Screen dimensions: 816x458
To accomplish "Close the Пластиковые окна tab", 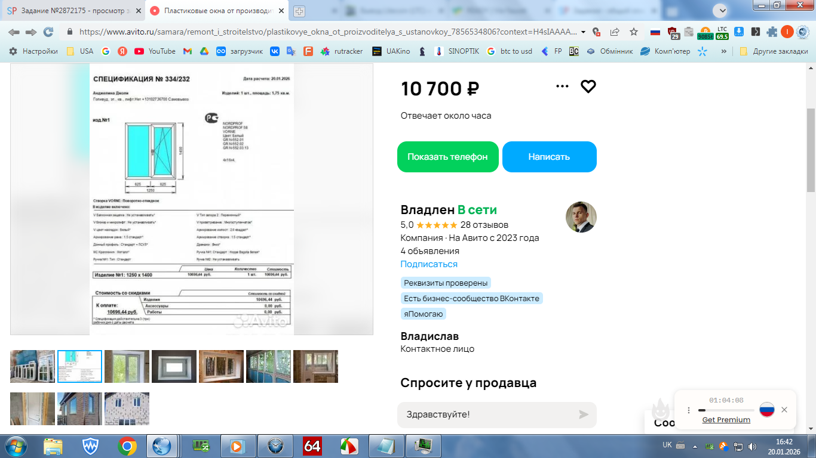I will (281, 11).
